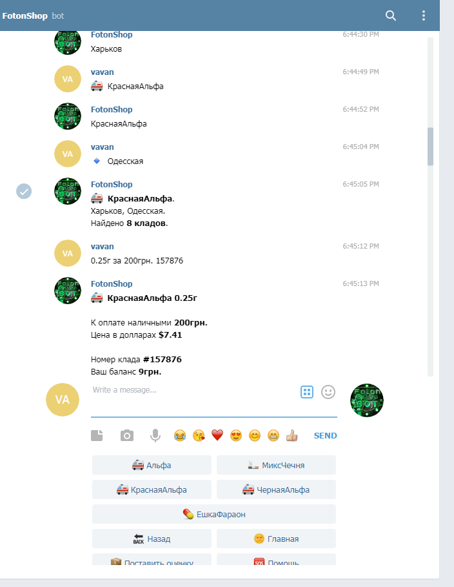Image resolution: width=454 pixels, height=587 pixels.
Task: Toggle the selected message checkmark circle
Action: (24, 191)
